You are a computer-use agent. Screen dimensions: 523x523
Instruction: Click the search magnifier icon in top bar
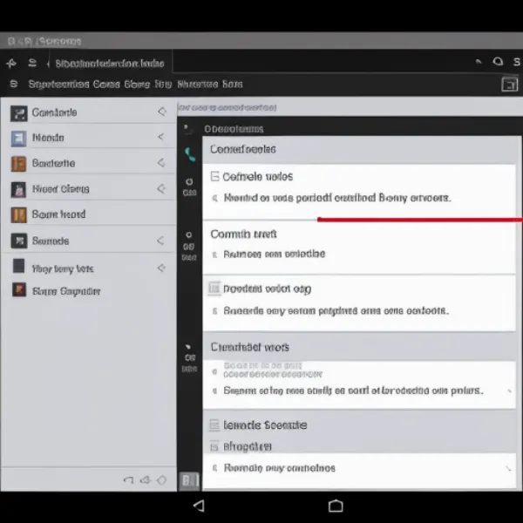pos(498,62)
